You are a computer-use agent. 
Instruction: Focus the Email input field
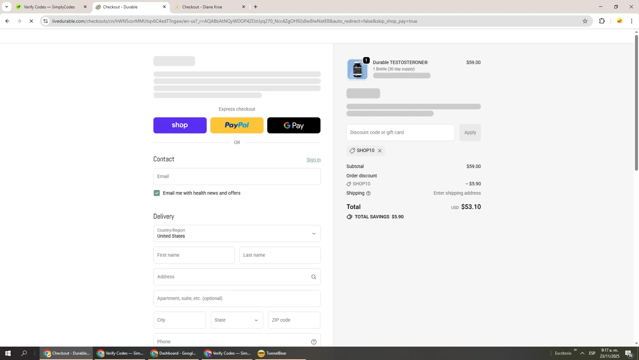coord(237,177)
